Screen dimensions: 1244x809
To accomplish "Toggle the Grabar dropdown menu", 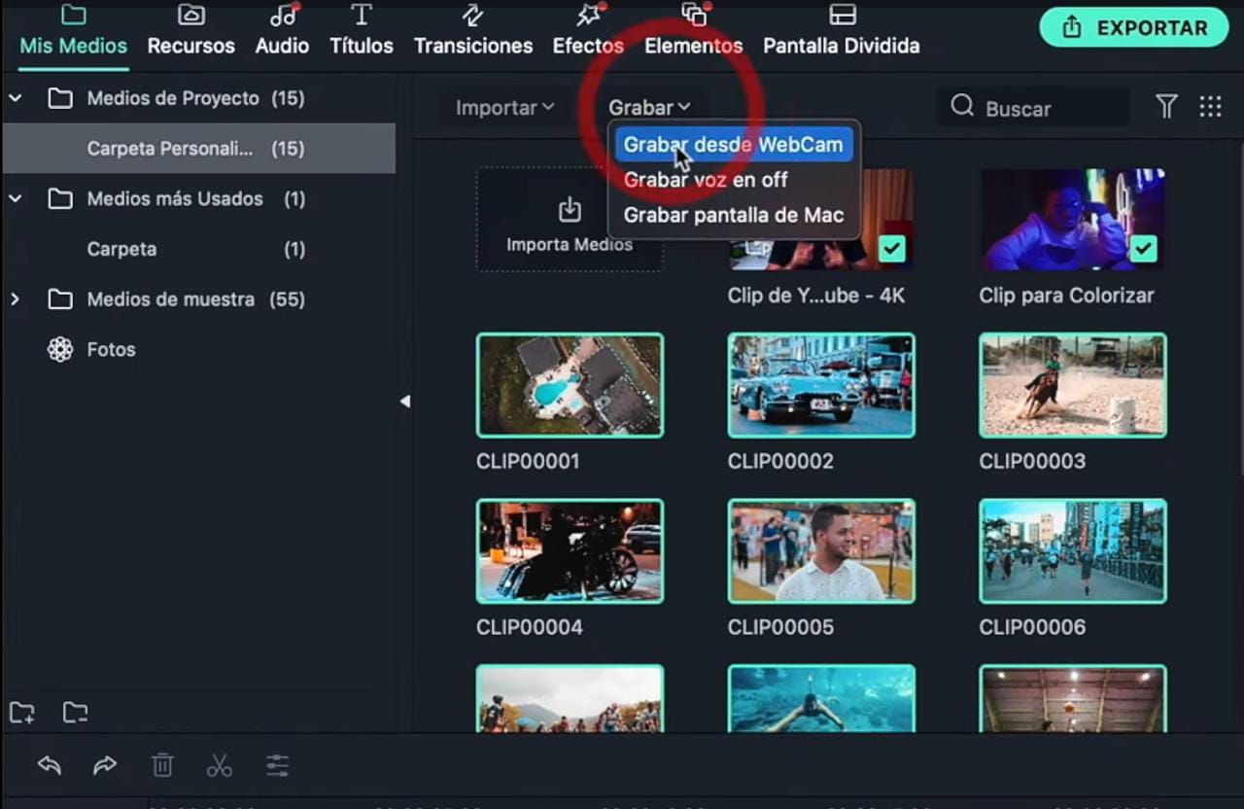I will (649, 108).
